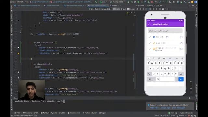Click the emulator volume down icon
Viewport: 208px width, 117px height.
click(143, 9)
